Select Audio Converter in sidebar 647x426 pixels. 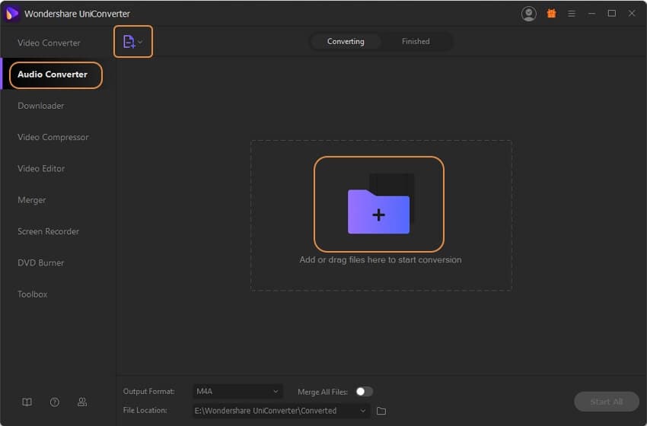[53, 75]
